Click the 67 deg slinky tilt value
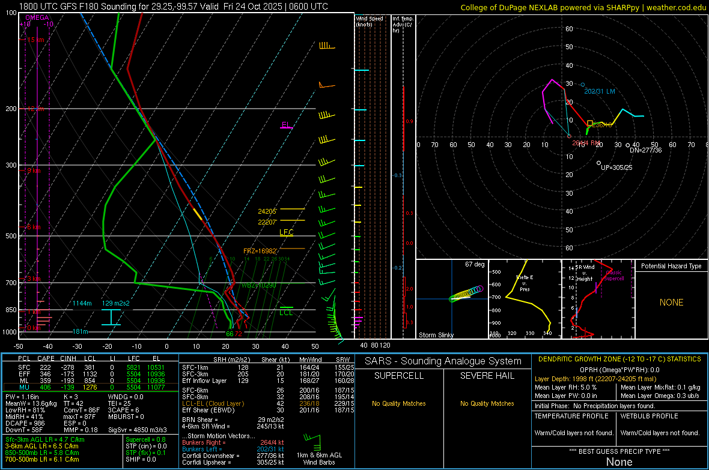The image size is (709, 470). point(475,264)
